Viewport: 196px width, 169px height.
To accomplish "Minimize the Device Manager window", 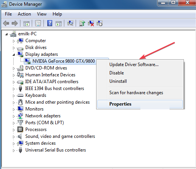I will tap(163, 3).
